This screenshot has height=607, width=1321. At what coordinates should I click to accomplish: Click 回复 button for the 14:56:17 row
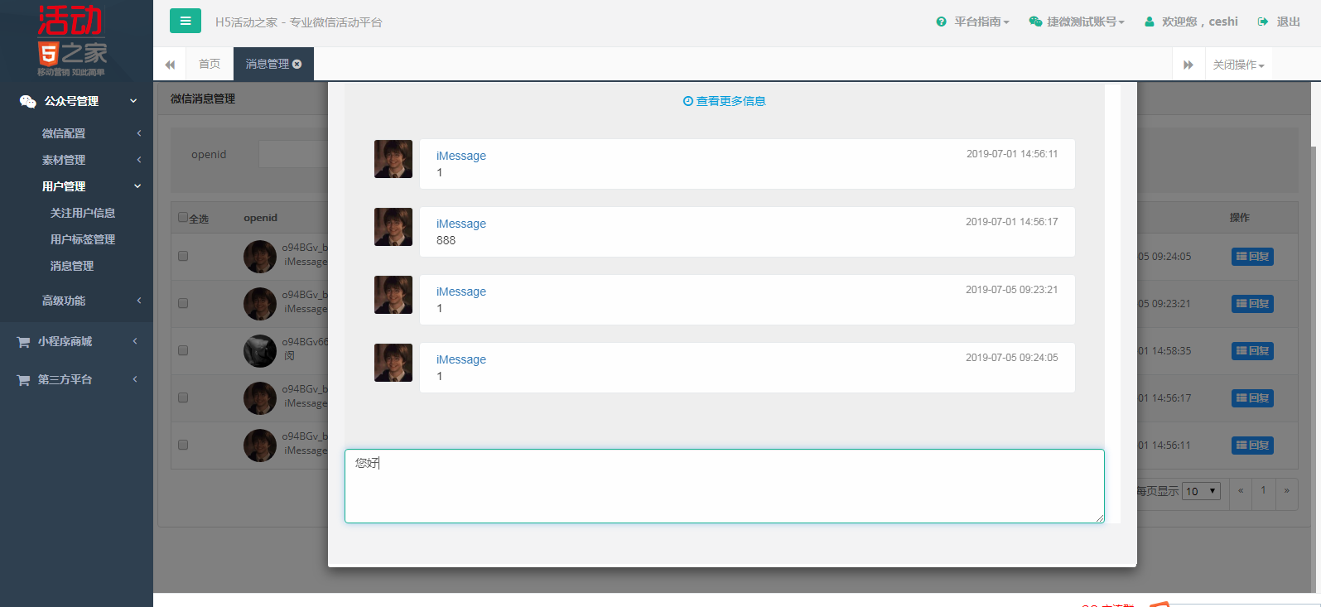point(1252,398)
